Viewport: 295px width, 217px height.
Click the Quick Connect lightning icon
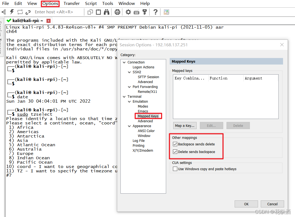tap(12, 12)
